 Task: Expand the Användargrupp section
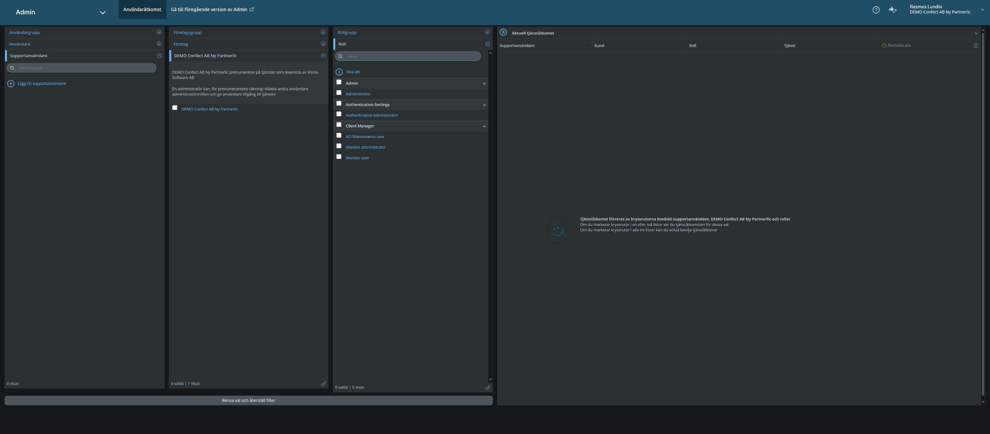(x=159, y=32)
